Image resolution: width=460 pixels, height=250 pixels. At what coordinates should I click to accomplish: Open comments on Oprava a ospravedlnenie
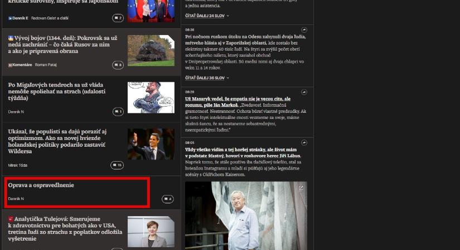coord(167,199)
